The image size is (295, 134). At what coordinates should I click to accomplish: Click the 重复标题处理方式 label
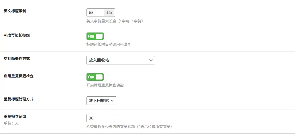tap(19, 99)
